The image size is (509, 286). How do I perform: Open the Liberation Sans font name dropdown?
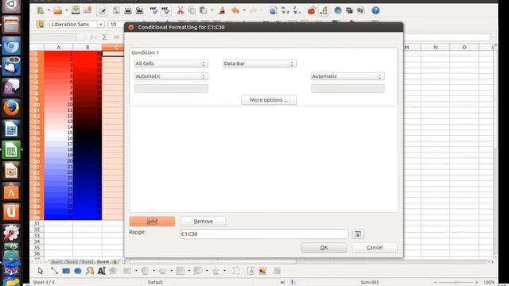101,25
